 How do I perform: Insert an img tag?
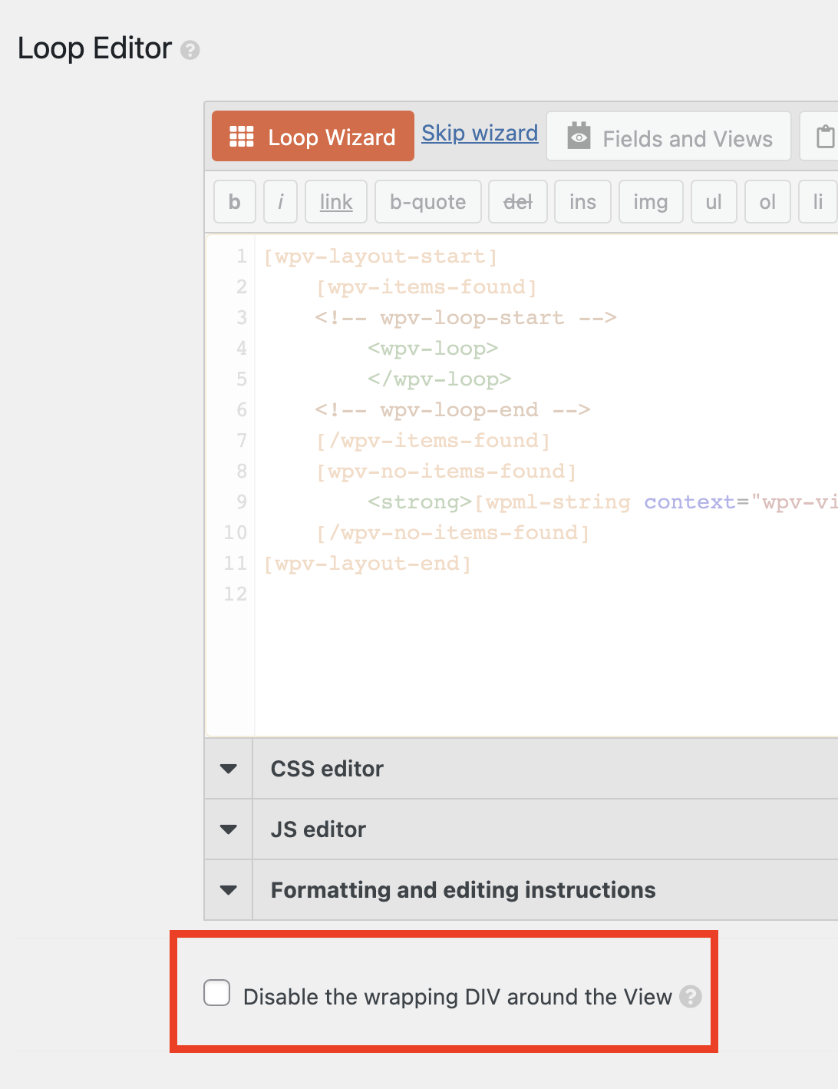(x=651, y=201)
